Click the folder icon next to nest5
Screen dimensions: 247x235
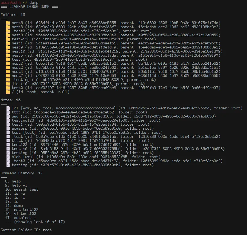pyautogui.click(x=8, y=56)
